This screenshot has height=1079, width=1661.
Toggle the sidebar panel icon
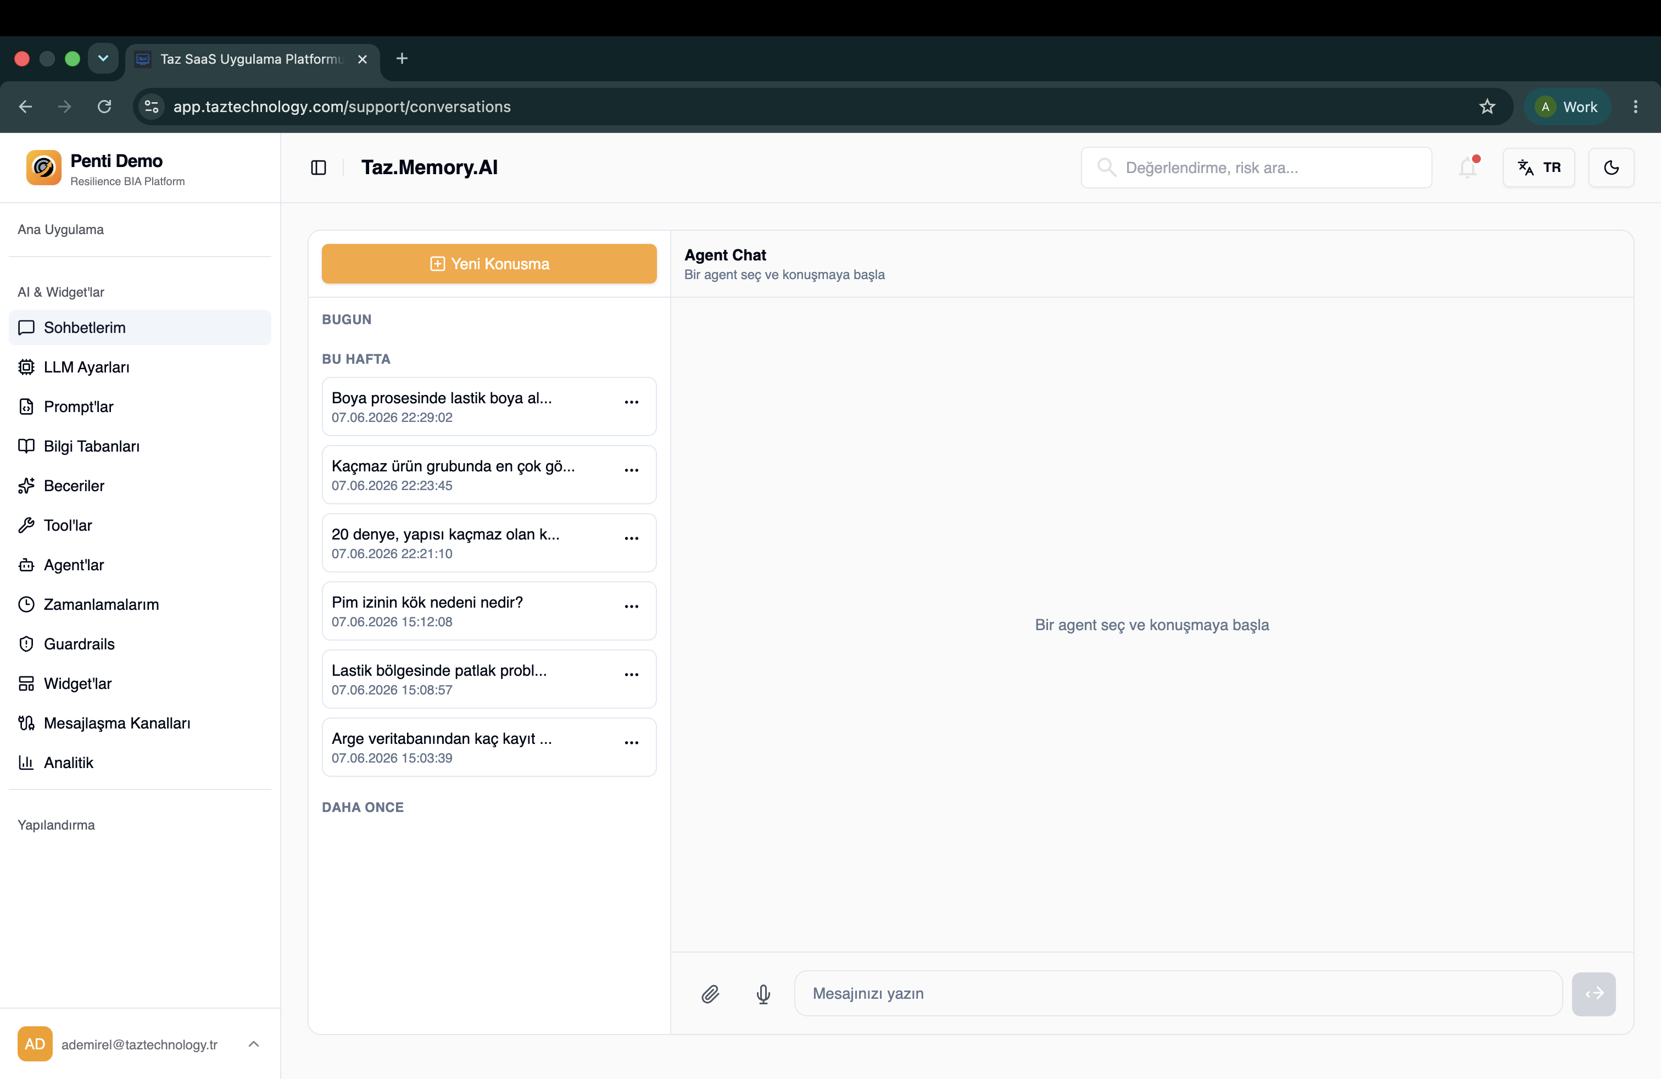pyautogui.click(x=318, y=168)
